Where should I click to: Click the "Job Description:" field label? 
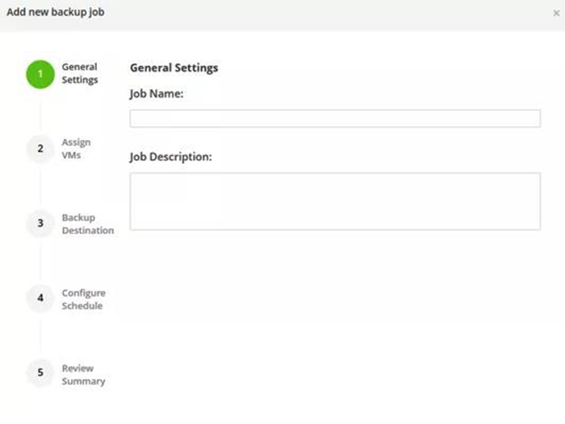point(171,157)
